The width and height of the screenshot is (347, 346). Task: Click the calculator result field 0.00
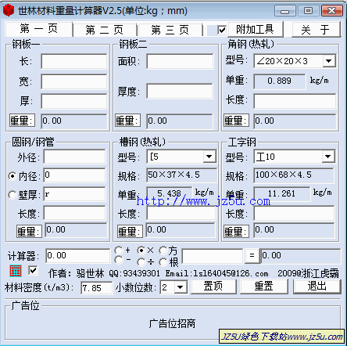point(301,255)
